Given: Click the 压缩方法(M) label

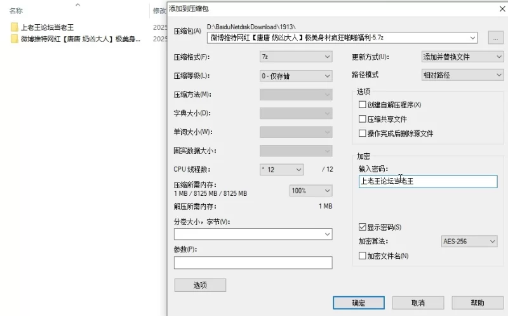Looking at the screenshot, I should pyautogui.click(x=192, y=94).
